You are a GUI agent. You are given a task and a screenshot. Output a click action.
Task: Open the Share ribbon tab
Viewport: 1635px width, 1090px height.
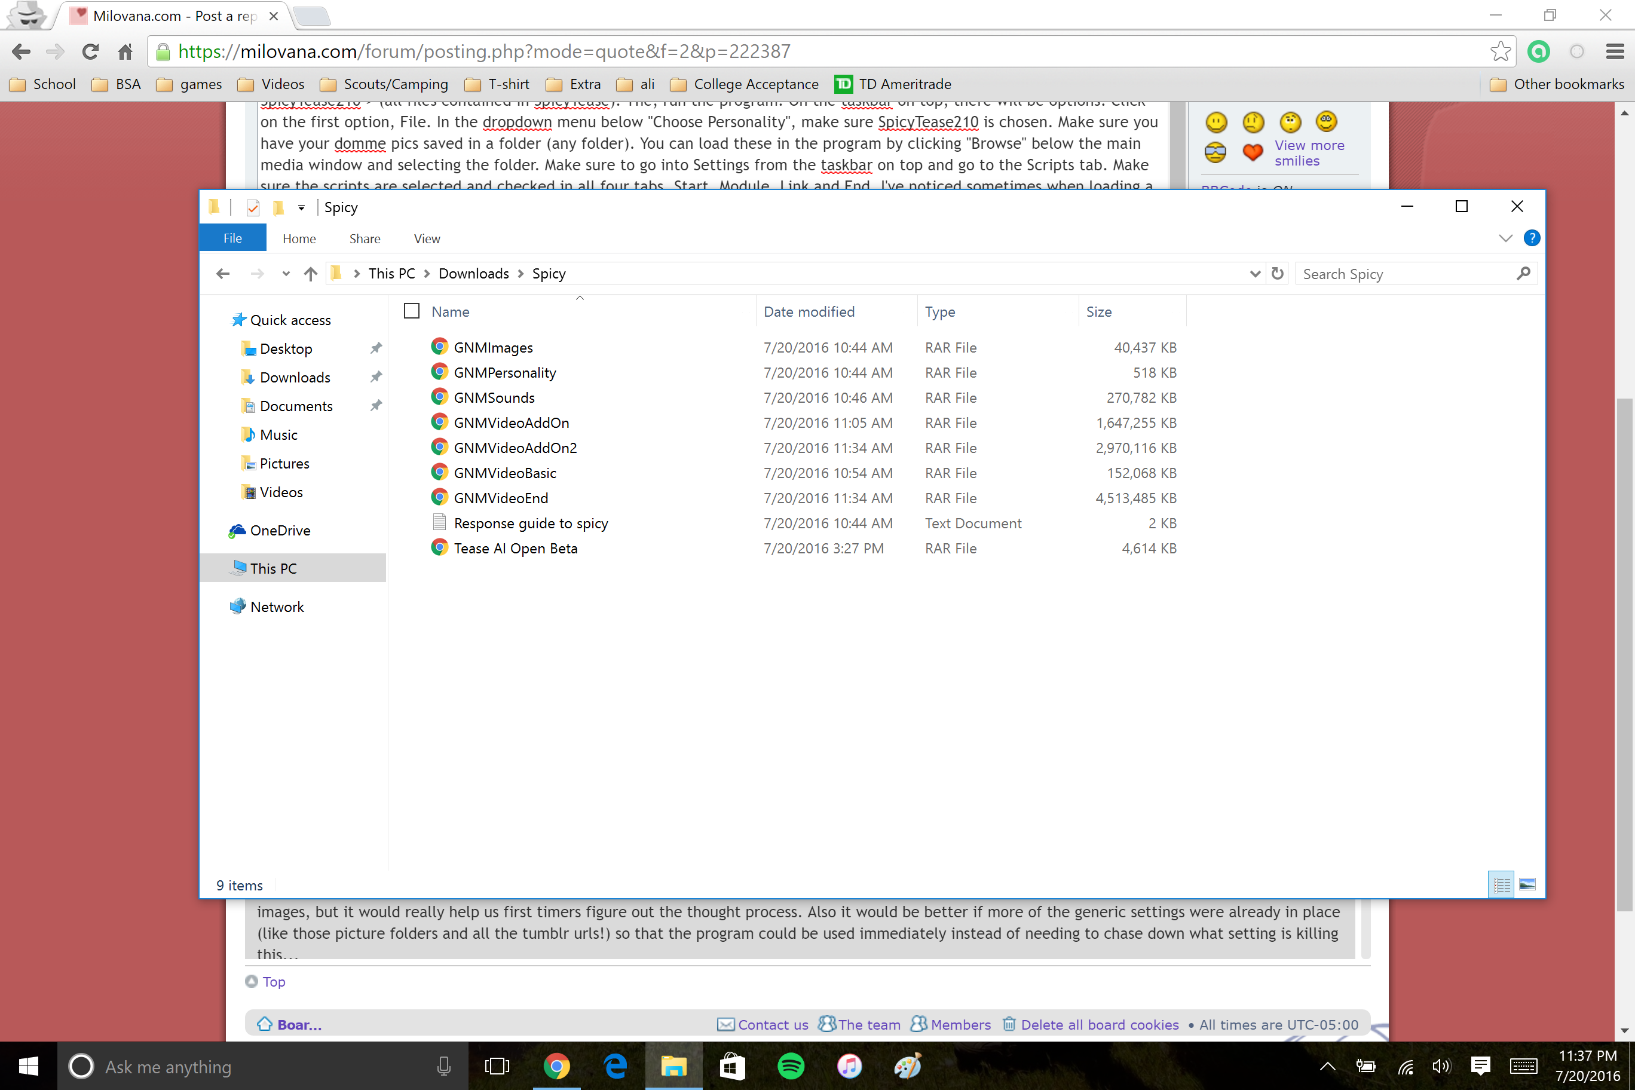click(x=365, y=238)
